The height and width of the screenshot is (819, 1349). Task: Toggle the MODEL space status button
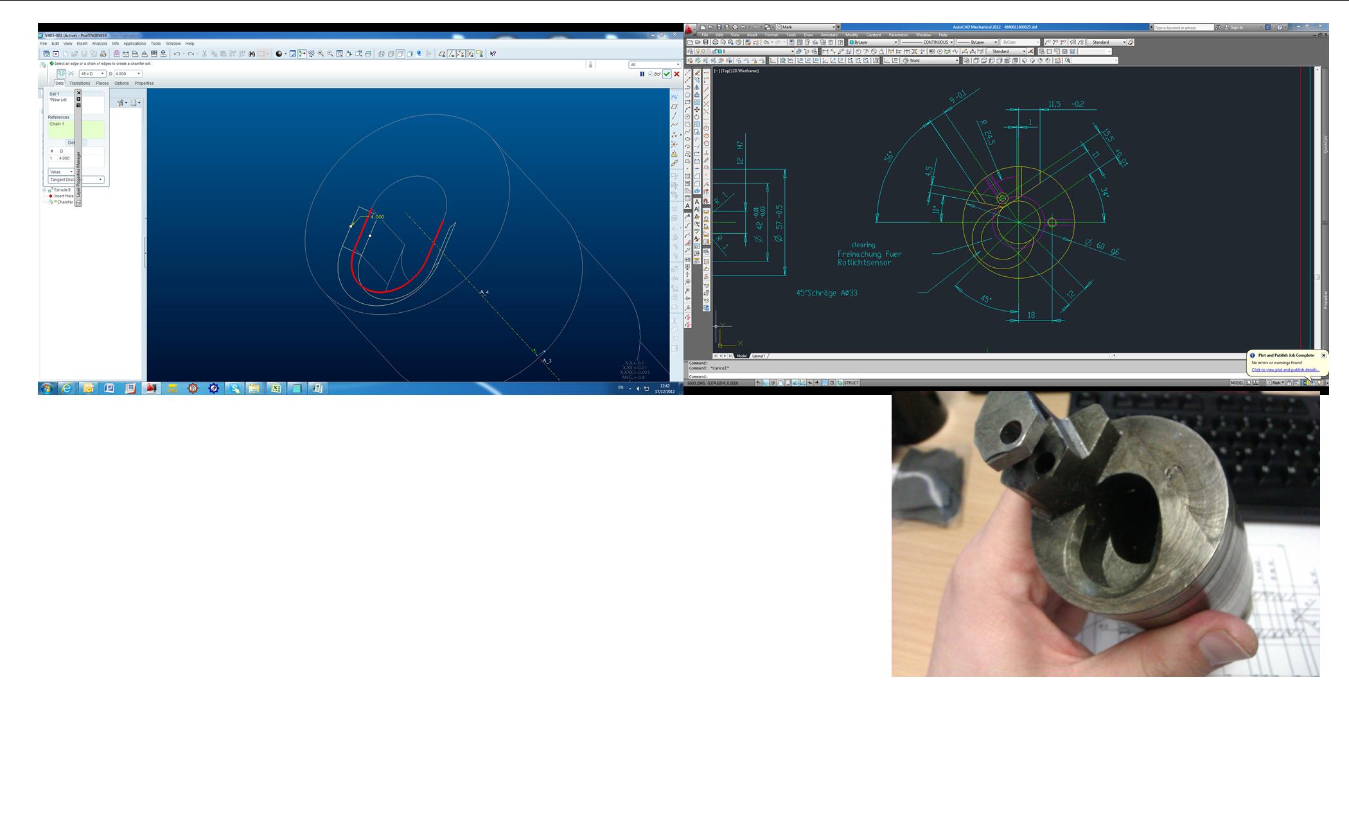point(1237,383)
